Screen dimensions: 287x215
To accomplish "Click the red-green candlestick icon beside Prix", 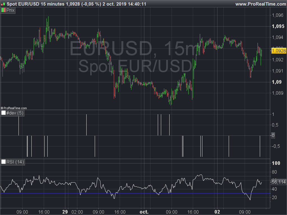I will coord(3,10).
